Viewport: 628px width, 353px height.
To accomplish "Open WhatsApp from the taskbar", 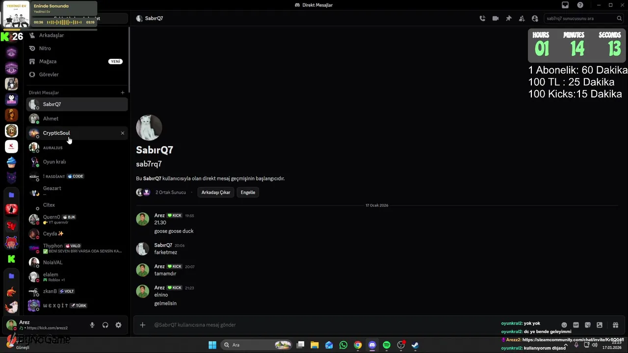I will click(x=343, y=345).
